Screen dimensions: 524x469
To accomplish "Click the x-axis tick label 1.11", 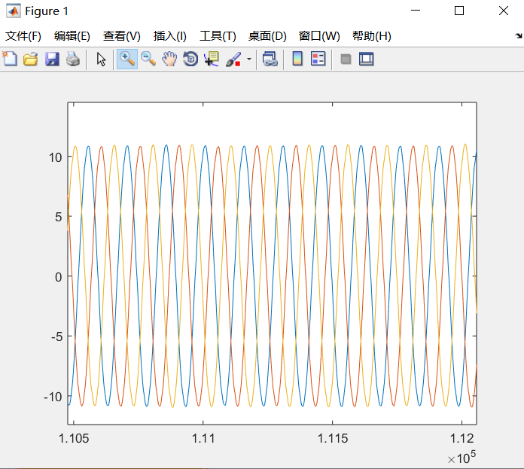I will tap(203, 438).
